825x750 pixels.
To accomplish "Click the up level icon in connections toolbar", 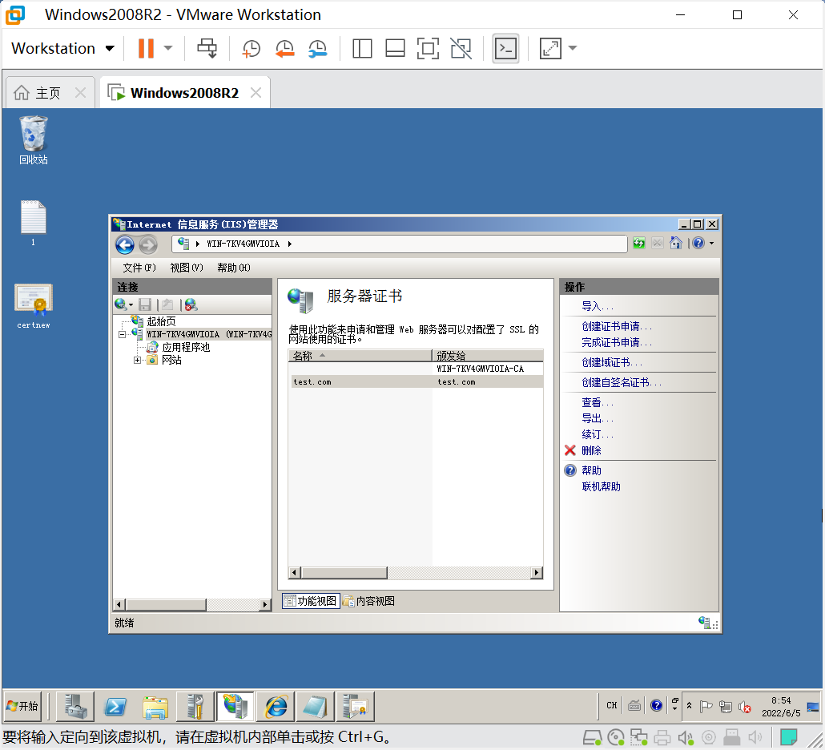I will 167,304.
